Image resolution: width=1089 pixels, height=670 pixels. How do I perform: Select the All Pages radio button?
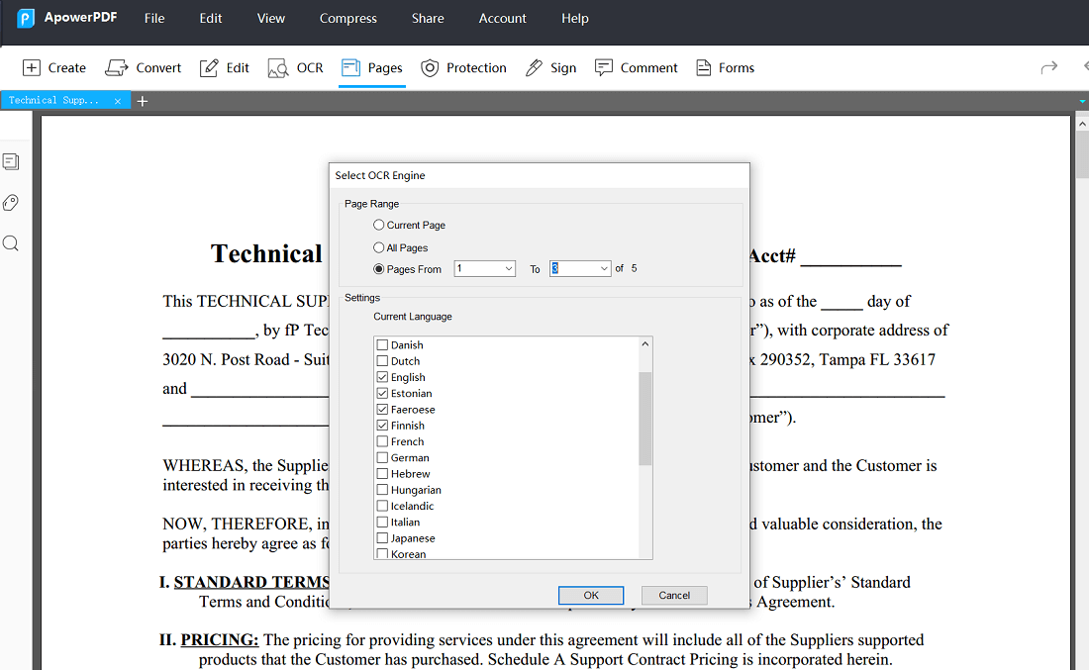[378, 246]
